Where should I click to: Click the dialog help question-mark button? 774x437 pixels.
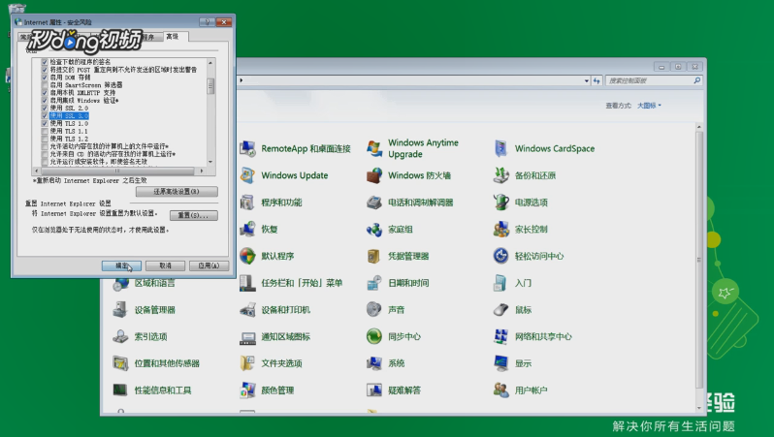(207, 22)
